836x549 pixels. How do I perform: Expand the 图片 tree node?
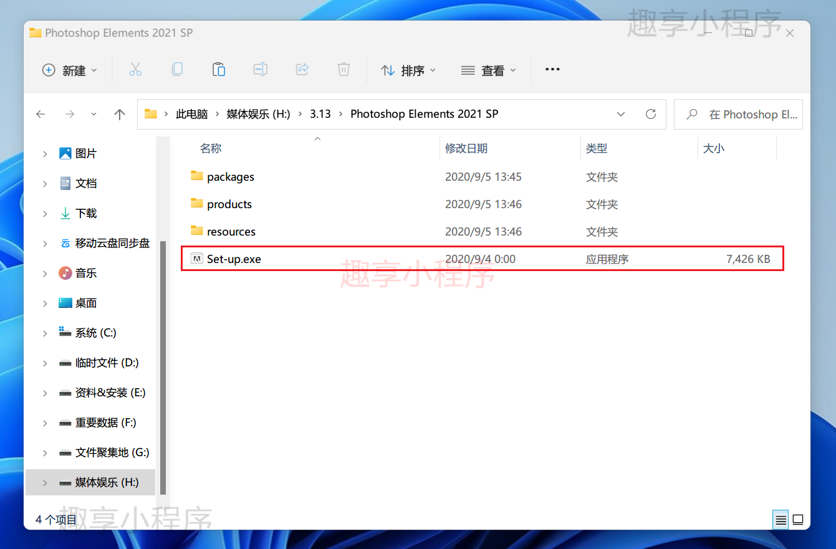(x=45, y=153)
